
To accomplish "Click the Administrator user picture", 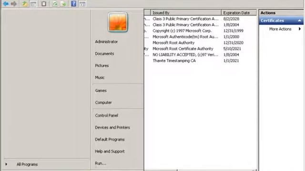I will tap(118, 22).
